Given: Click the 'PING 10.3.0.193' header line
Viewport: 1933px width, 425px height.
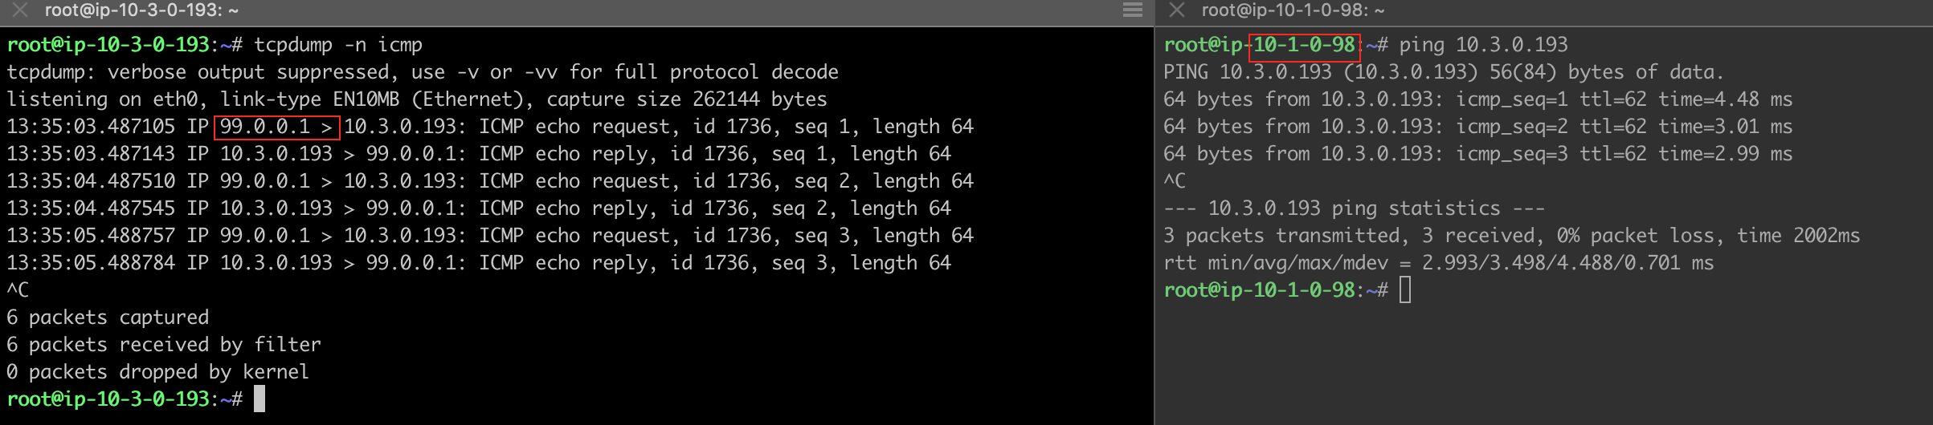Looking at the screenshot, I should coord(1443,72).
